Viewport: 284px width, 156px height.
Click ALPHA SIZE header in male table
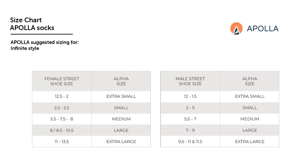point(250,81)
